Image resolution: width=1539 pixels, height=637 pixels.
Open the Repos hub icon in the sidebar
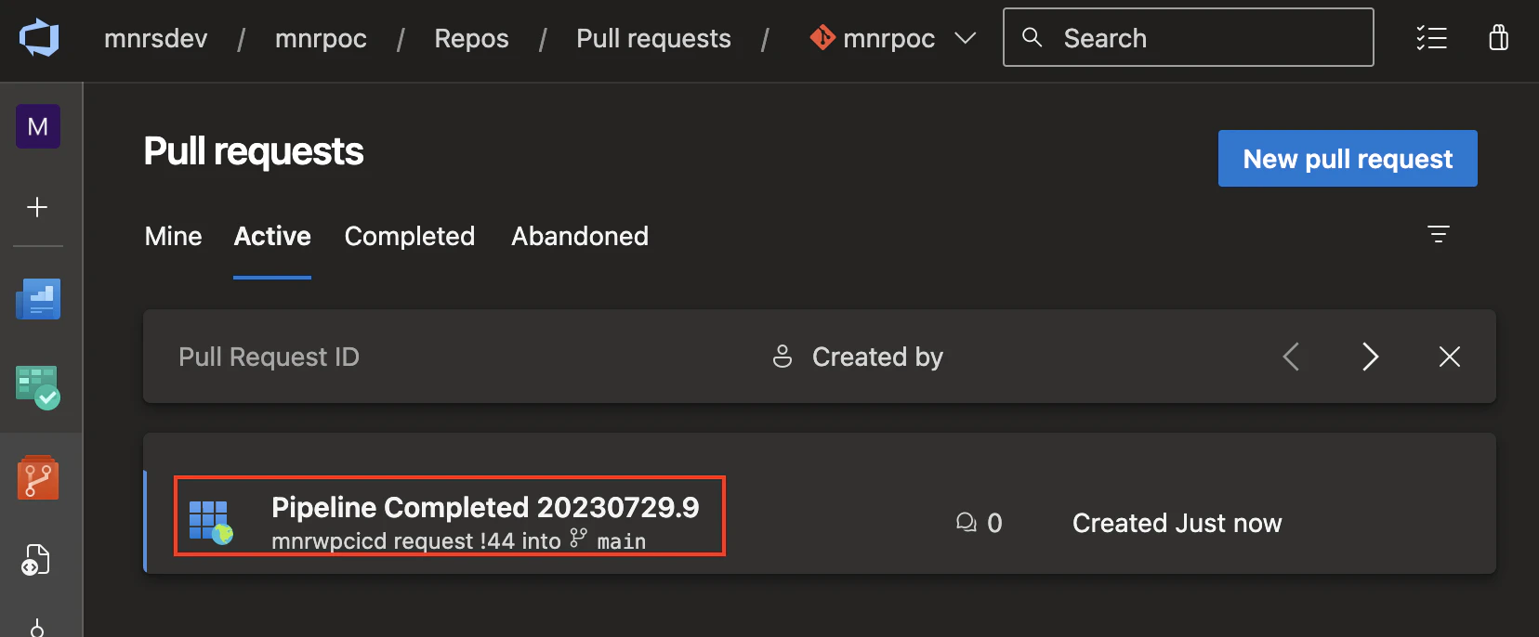pyautogui.click(x=38, y=477)
